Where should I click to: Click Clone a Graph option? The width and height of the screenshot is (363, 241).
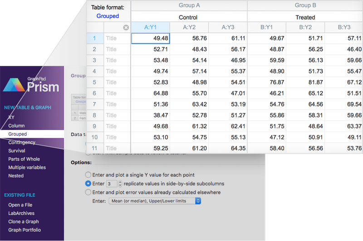24,221
